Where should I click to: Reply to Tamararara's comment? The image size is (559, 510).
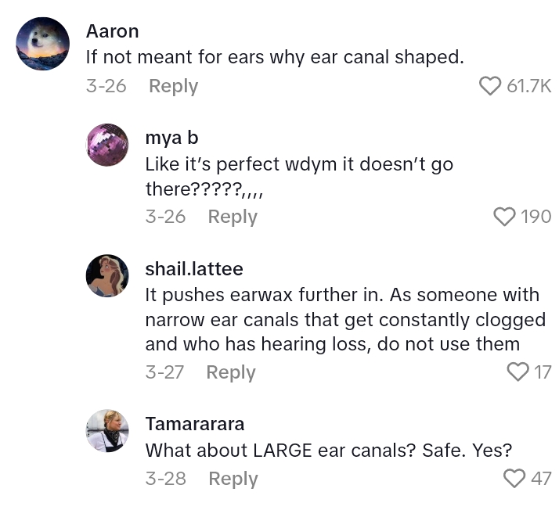click(233, 478)
